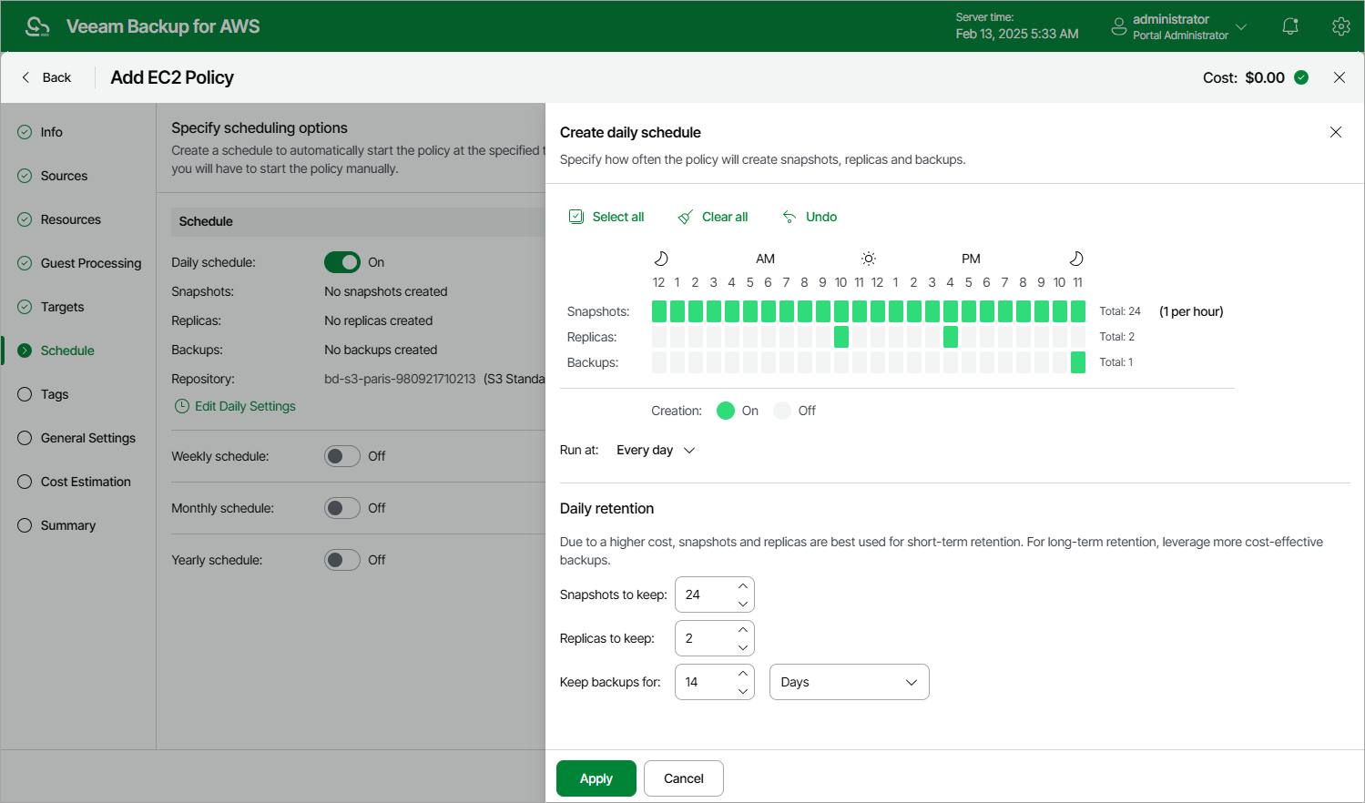Click the Apply button
Image resolution: width=1365 pixels, height=803 pixels.
(596, 778)
